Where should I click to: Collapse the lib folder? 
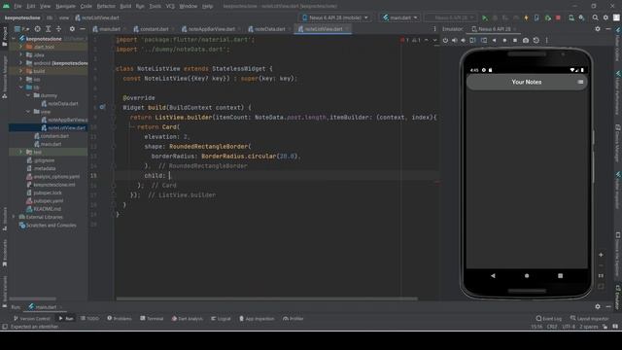pos(21,87)
